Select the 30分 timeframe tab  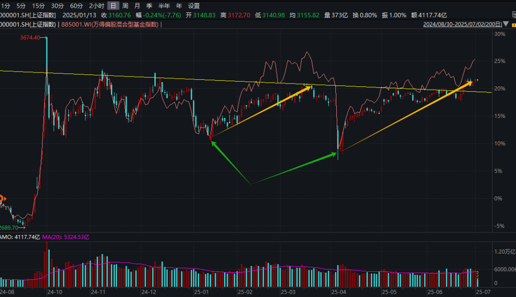click(x=57, y=6)
